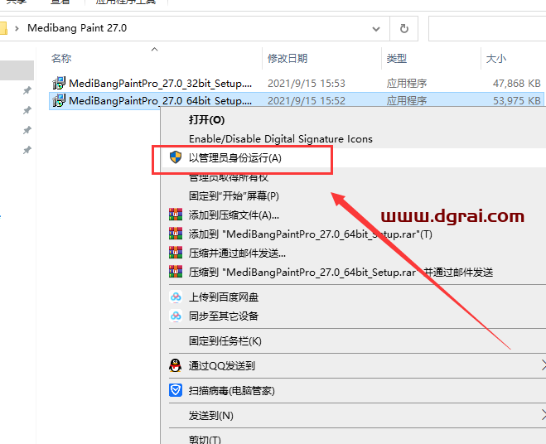Select 固定到"开始"屏幕(P)
This screenshot has height=444, width=546.
234,195
